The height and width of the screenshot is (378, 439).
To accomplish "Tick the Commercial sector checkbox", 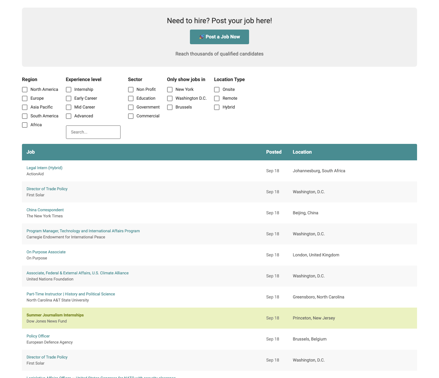I will (131, 116).
